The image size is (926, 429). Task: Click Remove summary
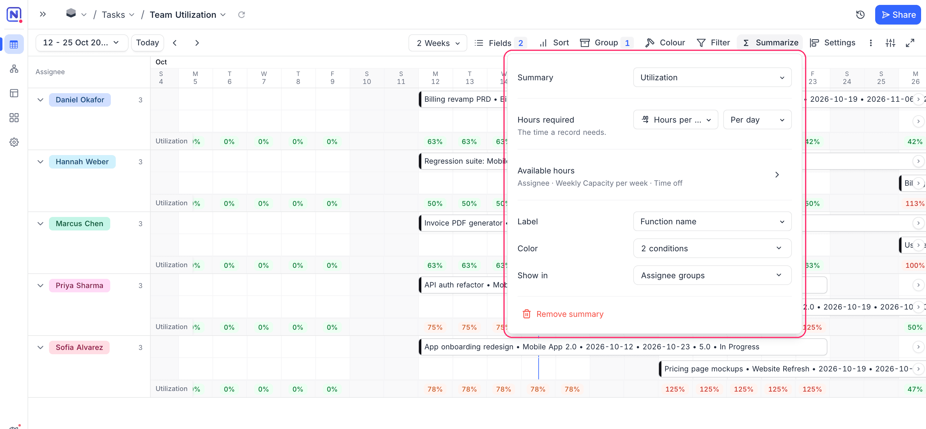[563, 314]
